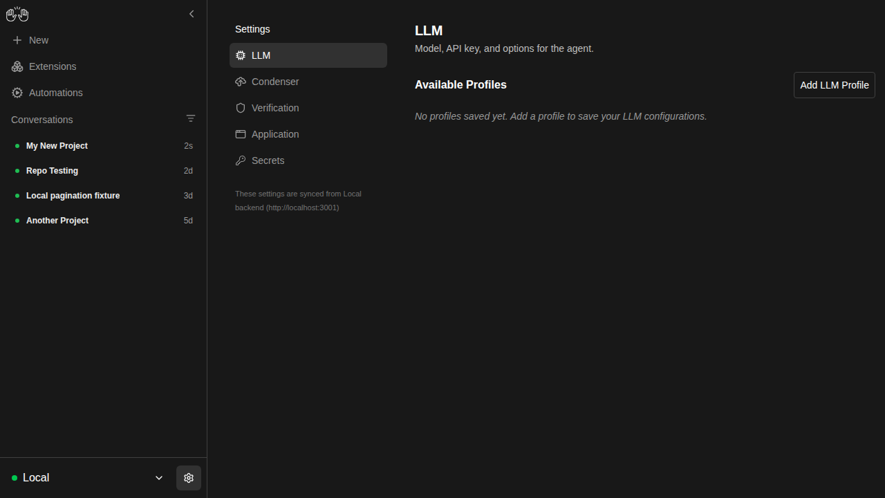Click the synced from Local backend note

(298, 201)
